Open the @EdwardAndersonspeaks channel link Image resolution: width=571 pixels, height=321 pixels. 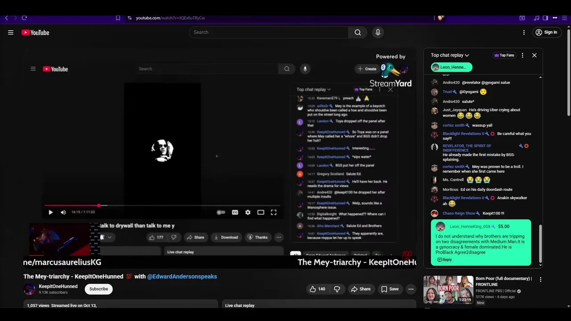pos(182,276)
